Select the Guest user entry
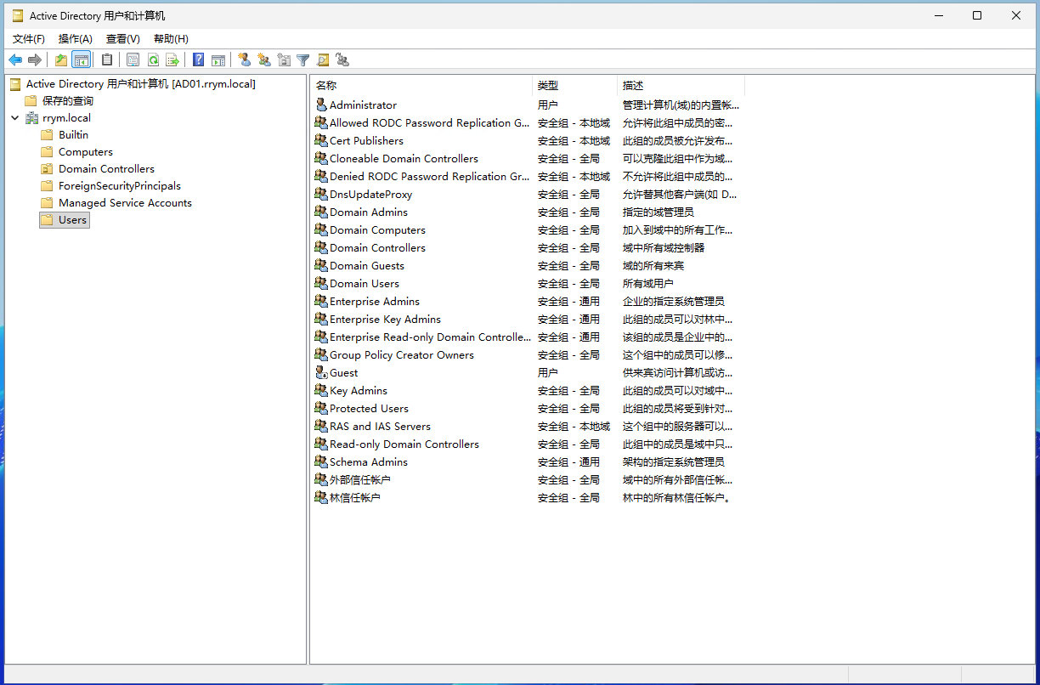 click(x=343, y=373)
